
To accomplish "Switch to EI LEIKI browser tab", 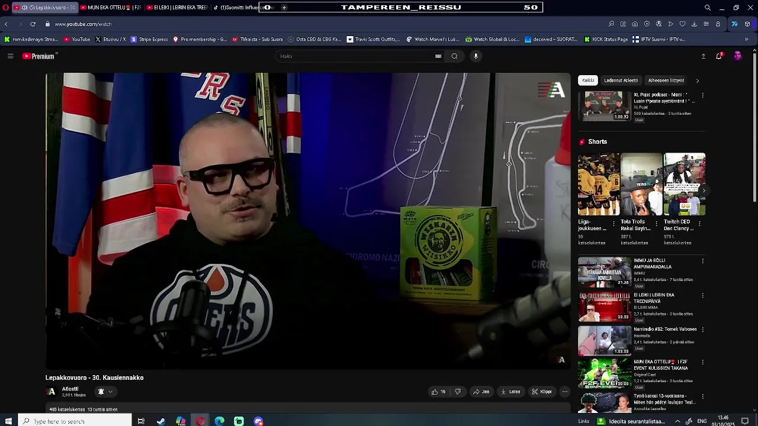I will [177, 8].
